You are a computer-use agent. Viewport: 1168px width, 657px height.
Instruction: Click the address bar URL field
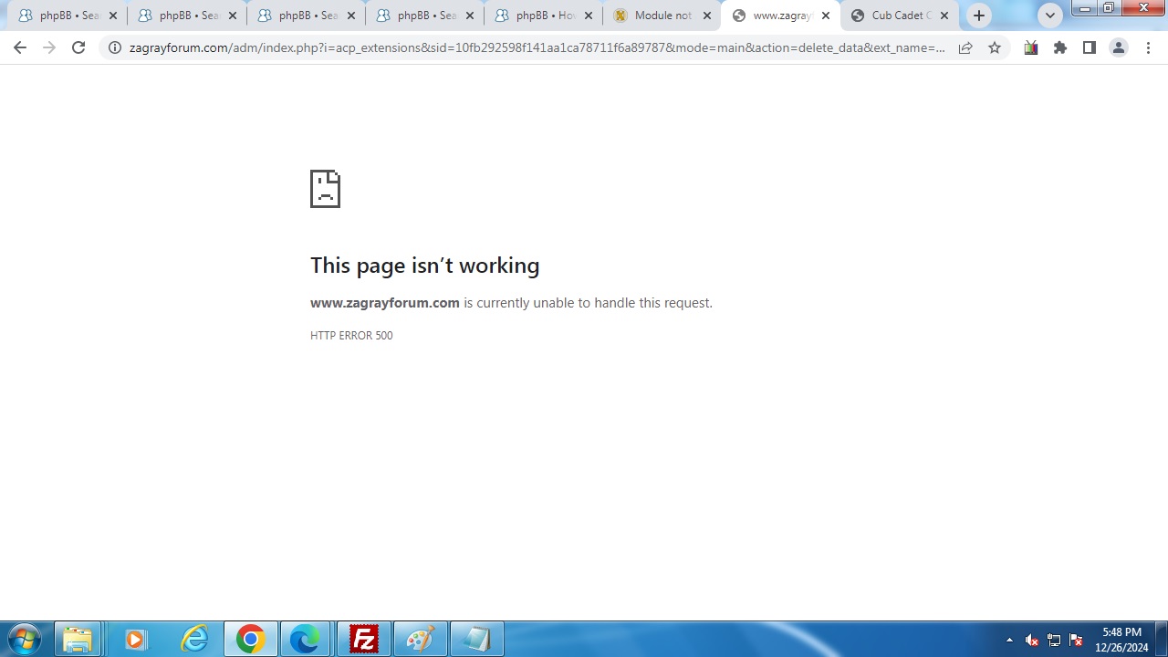click(x=537, y=48)
